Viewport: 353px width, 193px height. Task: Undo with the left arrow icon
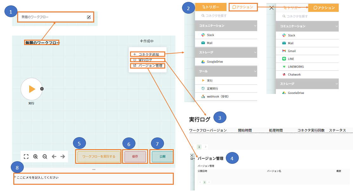[54, 156]
